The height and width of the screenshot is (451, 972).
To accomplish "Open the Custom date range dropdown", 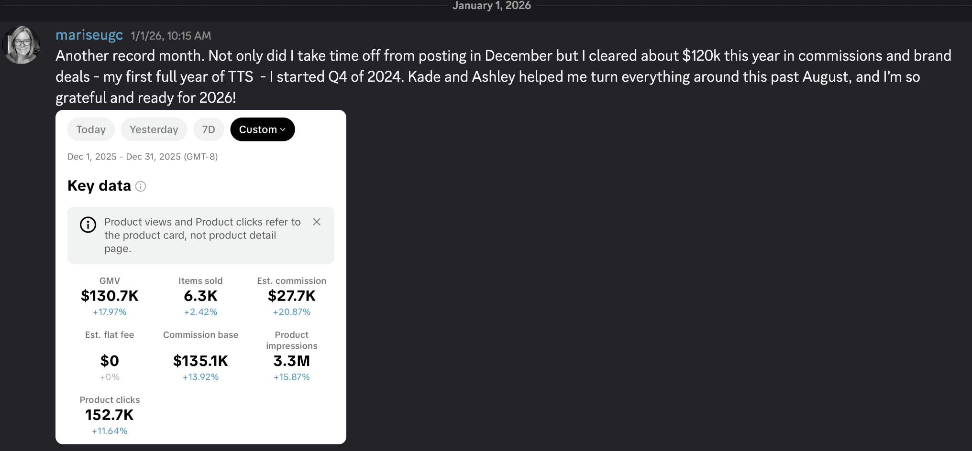I will [x=262, y=129].
